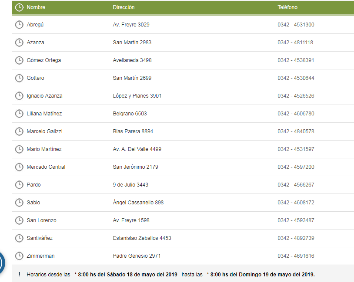Image resolution: width=354 pixels, height=282 pixels.
Task: Click the clock icon next to Pardo
Action: pos(19,185)
